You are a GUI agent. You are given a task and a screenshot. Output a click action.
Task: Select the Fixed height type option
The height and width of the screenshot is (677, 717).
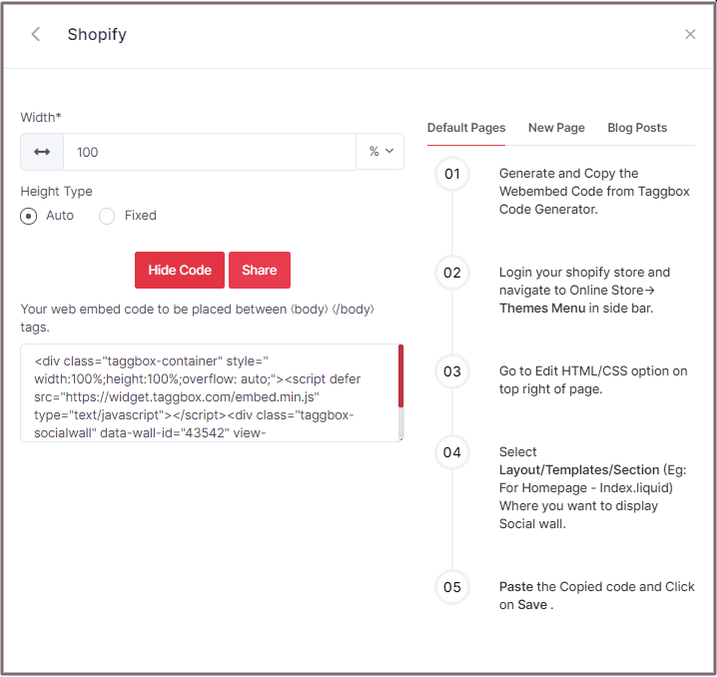click(107, 216)
